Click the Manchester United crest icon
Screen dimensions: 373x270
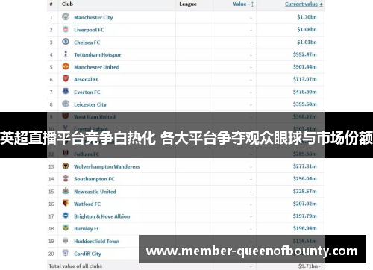pos(66,66)
